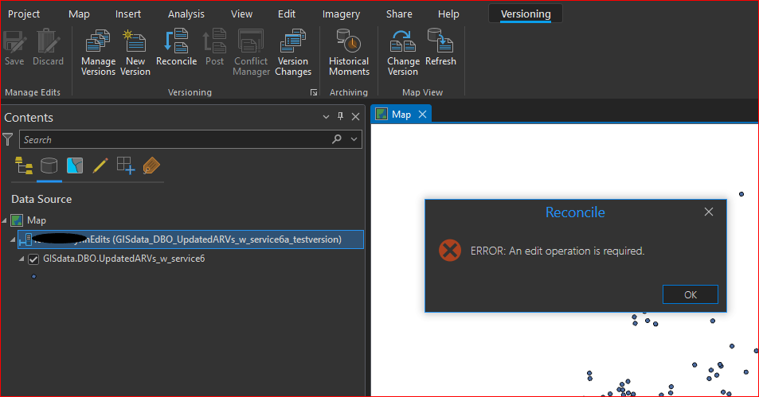Click into the Contents Search field
Viewport: 759px width, 397px height.
[177, 139]
